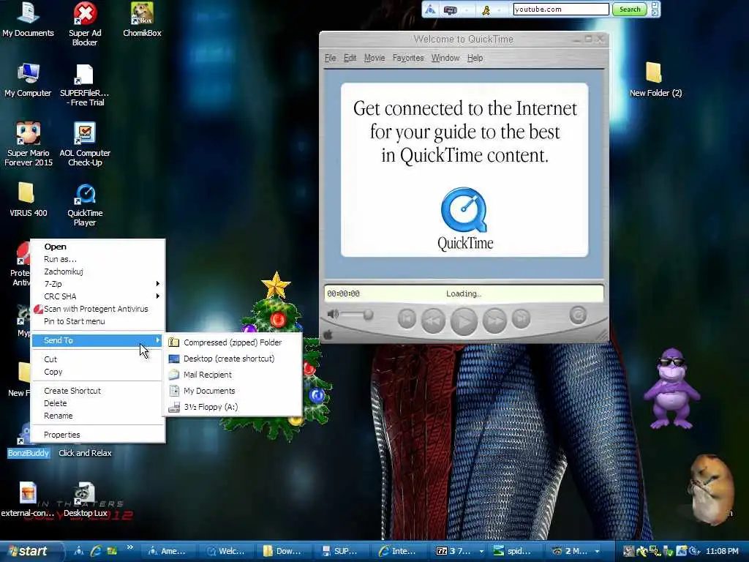Launch ChomikBox desktop icon
The height and width of the screenshot is (562, 749).
tap(142, 19)
